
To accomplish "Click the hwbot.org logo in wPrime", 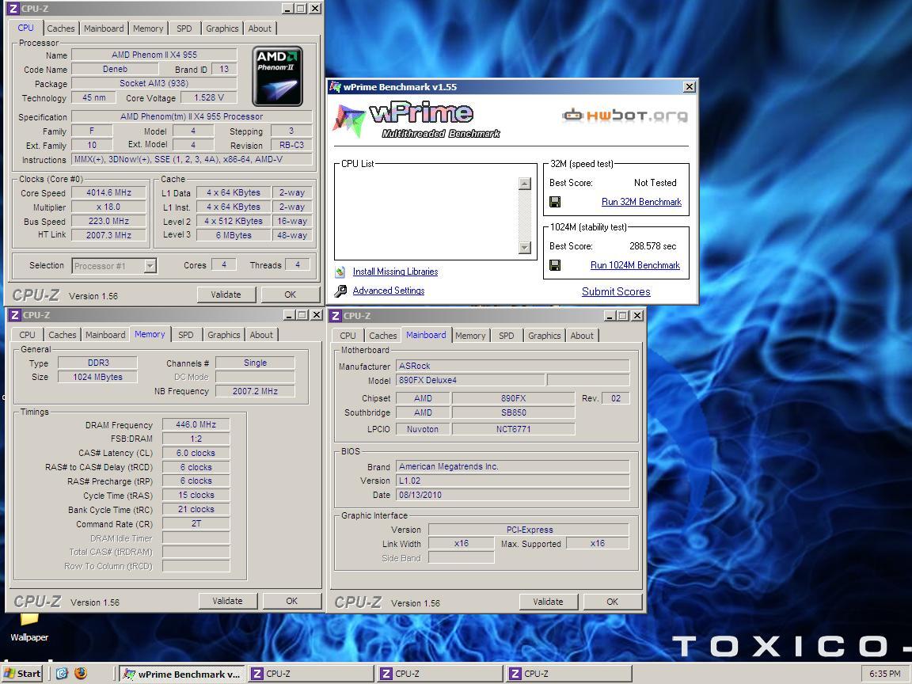I will 625,115.
